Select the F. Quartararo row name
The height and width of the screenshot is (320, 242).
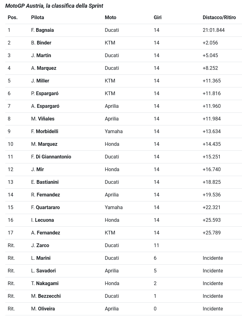tap(45, 208)
